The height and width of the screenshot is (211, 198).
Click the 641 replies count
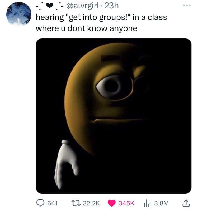click(x=53, y=203)
